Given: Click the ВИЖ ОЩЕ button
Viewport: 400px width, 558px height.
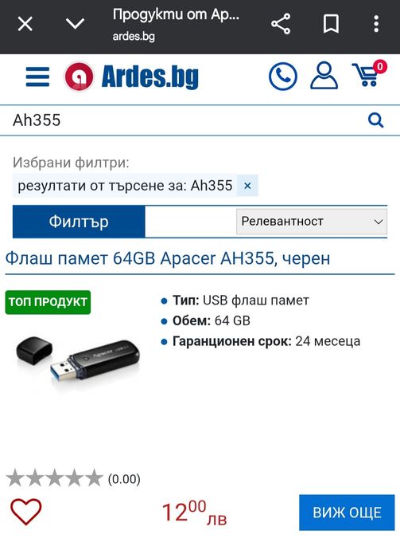Looking at the screenshot, I should pos(347,513).
